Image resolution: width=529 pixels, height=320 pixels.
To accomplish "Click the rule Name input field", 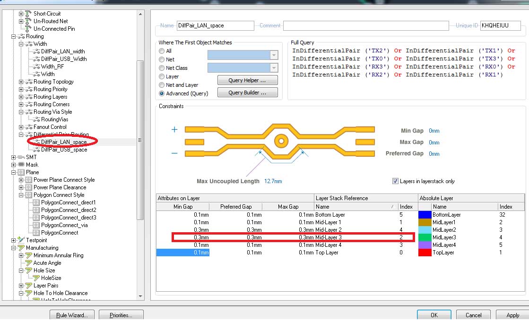I will 215,25.
